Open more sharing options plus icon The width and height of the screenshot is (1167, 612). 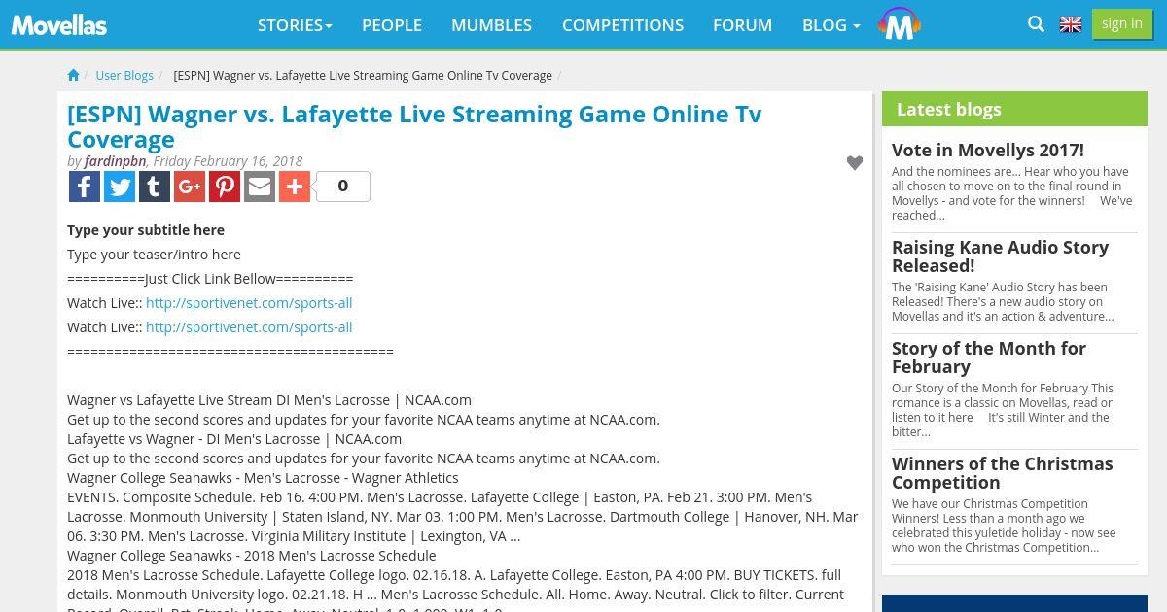coord(295,187)
